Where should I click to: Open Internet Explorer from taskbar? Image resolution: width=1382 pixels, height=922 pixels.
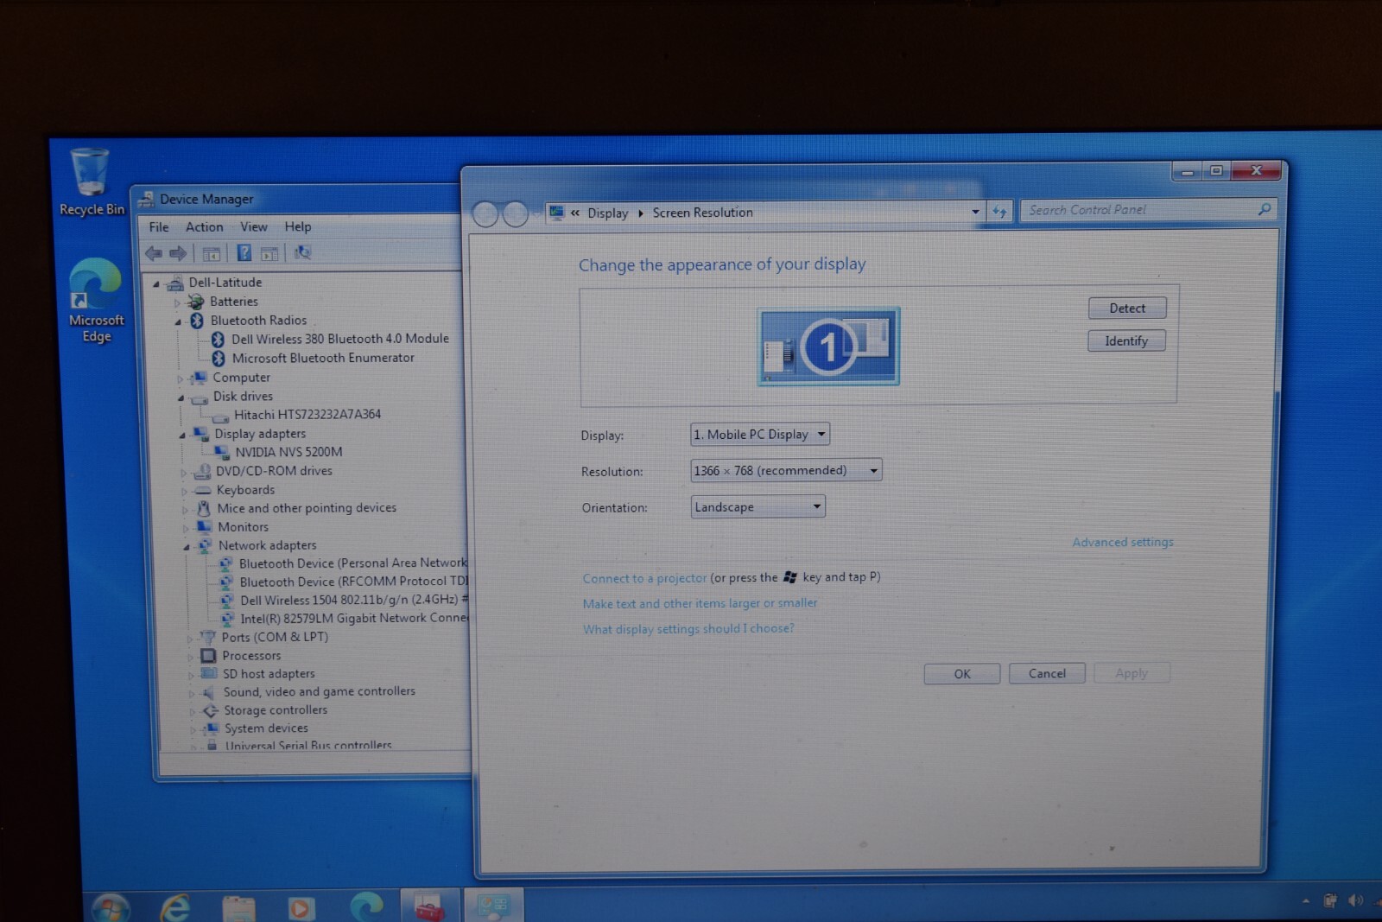pos(175,906)
